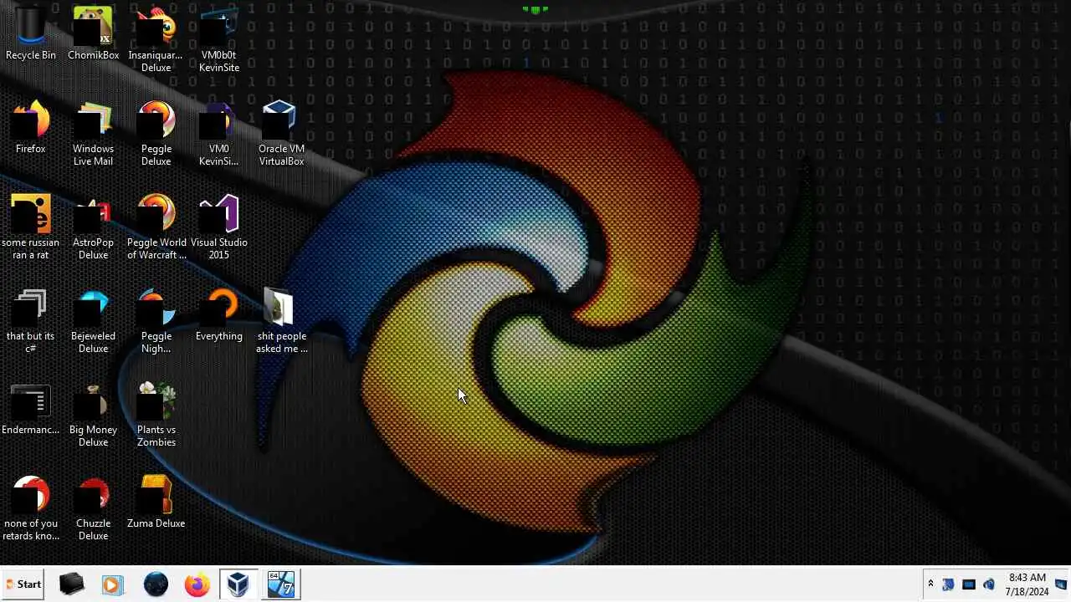
Task: Open the Everything search shortcut
Action: [218, 315]
